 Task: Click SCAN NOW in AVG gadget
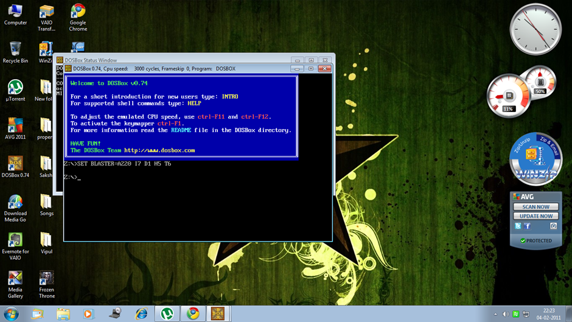point(535,206)
